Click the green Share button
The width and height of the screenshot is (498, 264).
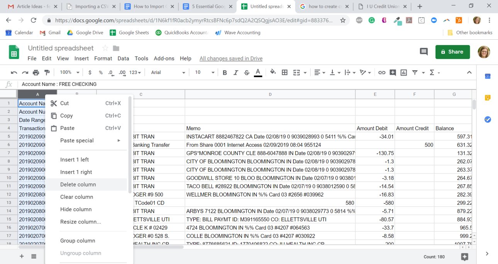452,52
